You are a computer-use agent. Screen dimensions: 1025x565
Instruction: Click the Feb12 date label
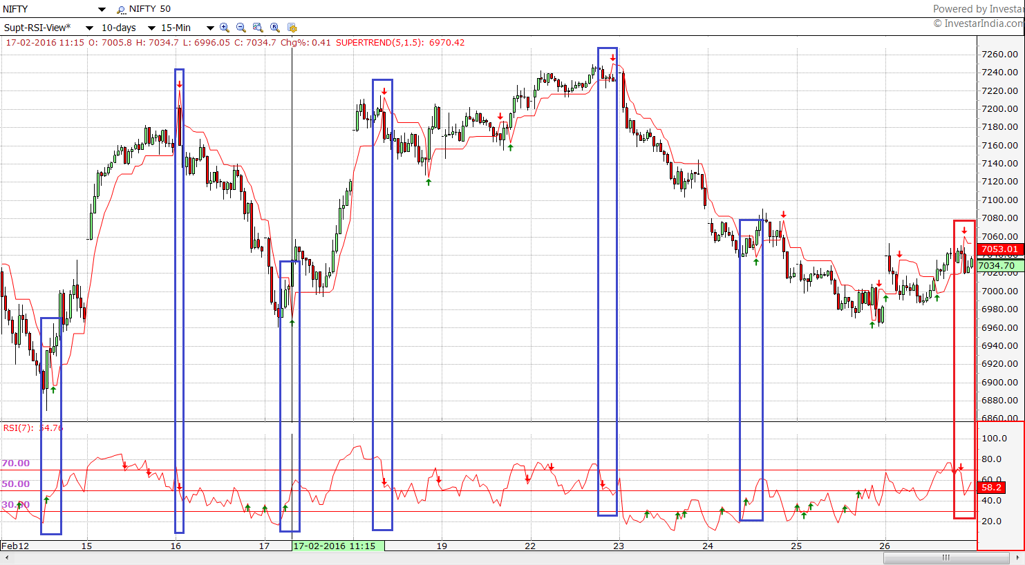[15, 546]
